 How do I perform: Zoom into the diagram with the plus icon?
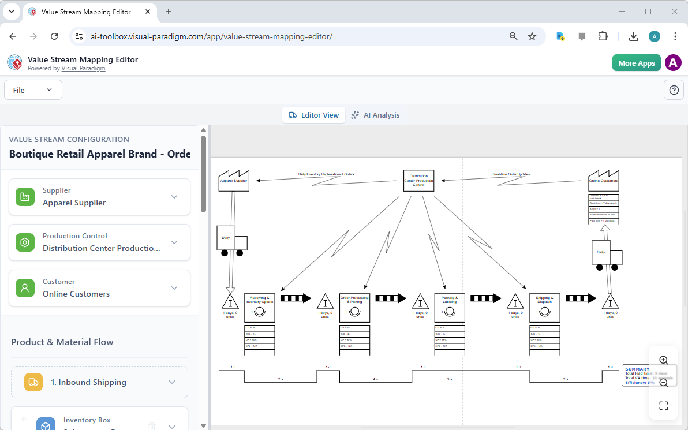(663, 360)
